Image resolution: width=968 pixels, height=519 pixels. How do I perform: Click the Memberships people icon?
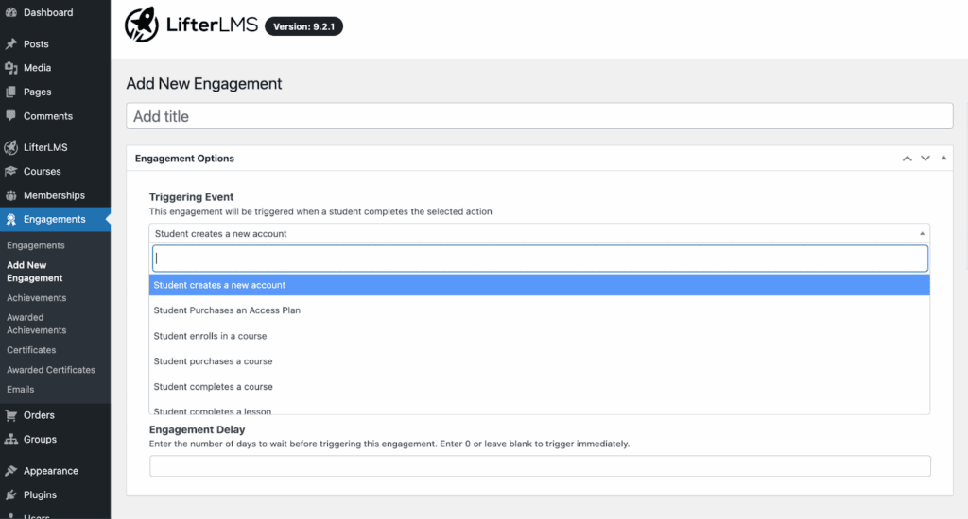click(10, 195)
